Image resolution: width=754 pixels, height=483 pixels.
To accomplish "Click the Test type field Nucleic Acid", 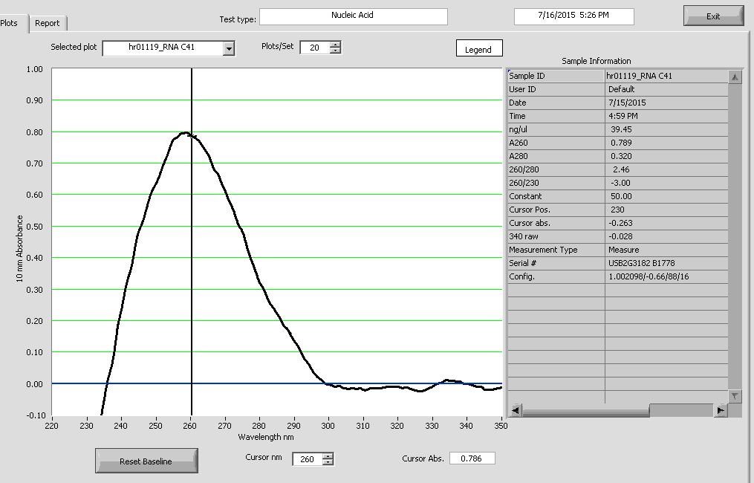I will [354, 16].
